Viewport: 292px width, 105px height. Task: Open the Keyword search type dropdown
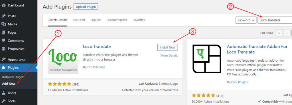246,20
